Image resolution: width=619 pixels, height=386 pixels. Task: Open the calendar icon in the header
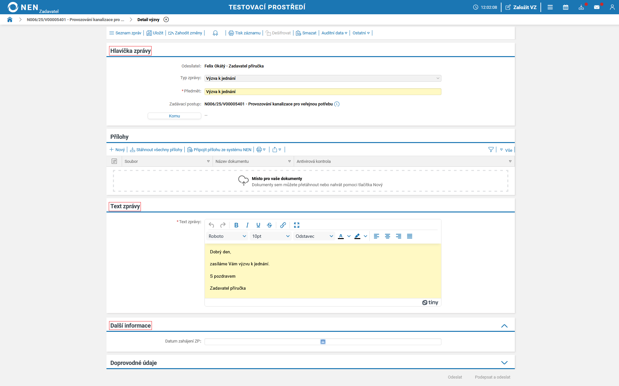(x=565, y=7)
